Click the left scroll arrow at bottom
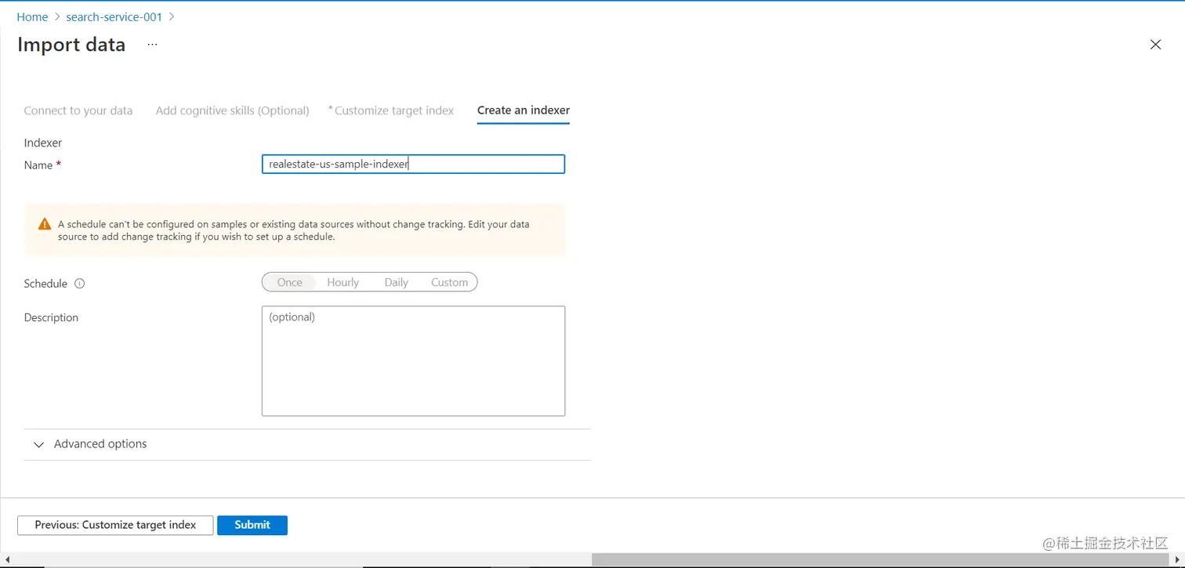 (7, 559)
